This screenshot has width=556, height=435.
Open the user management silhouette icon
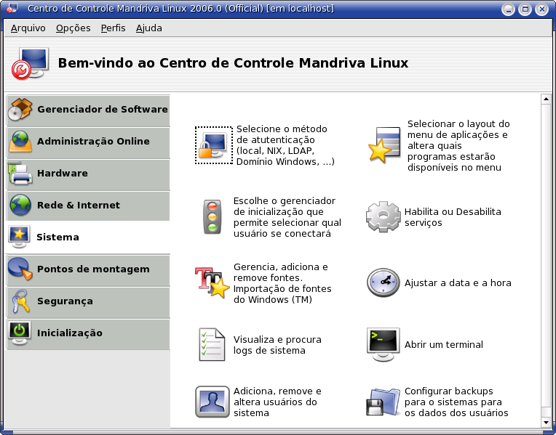(213, 402)
